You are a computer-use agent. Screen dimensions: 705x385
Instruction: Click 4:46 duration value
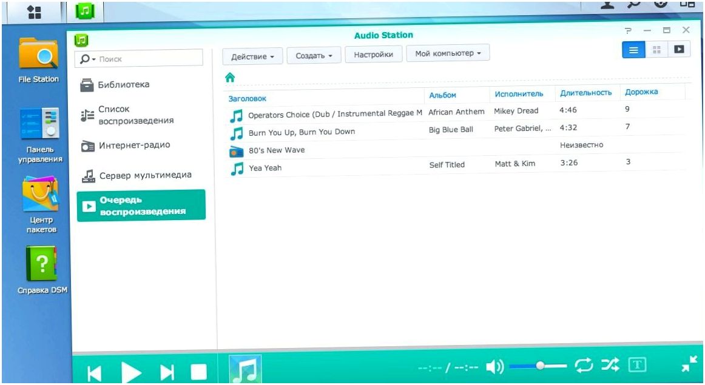point(568,110)
